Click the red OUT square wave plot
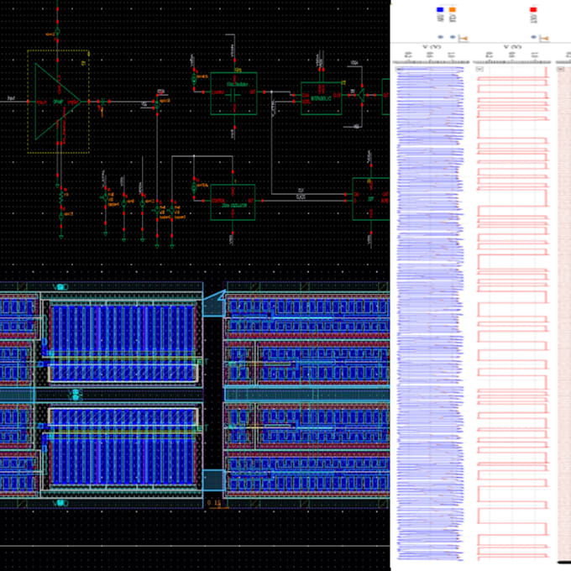This screenshot has width=571, height=571. point(513,313)
